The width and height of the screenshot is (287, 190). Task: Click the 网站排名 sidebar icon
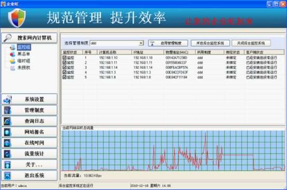[7, 132]
